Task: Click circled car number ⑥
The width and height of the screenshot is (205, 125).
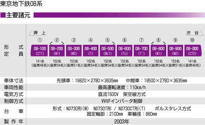Action: (x=124, y=40)
